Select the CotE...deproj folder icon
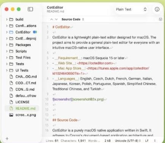 coord(11,39)
